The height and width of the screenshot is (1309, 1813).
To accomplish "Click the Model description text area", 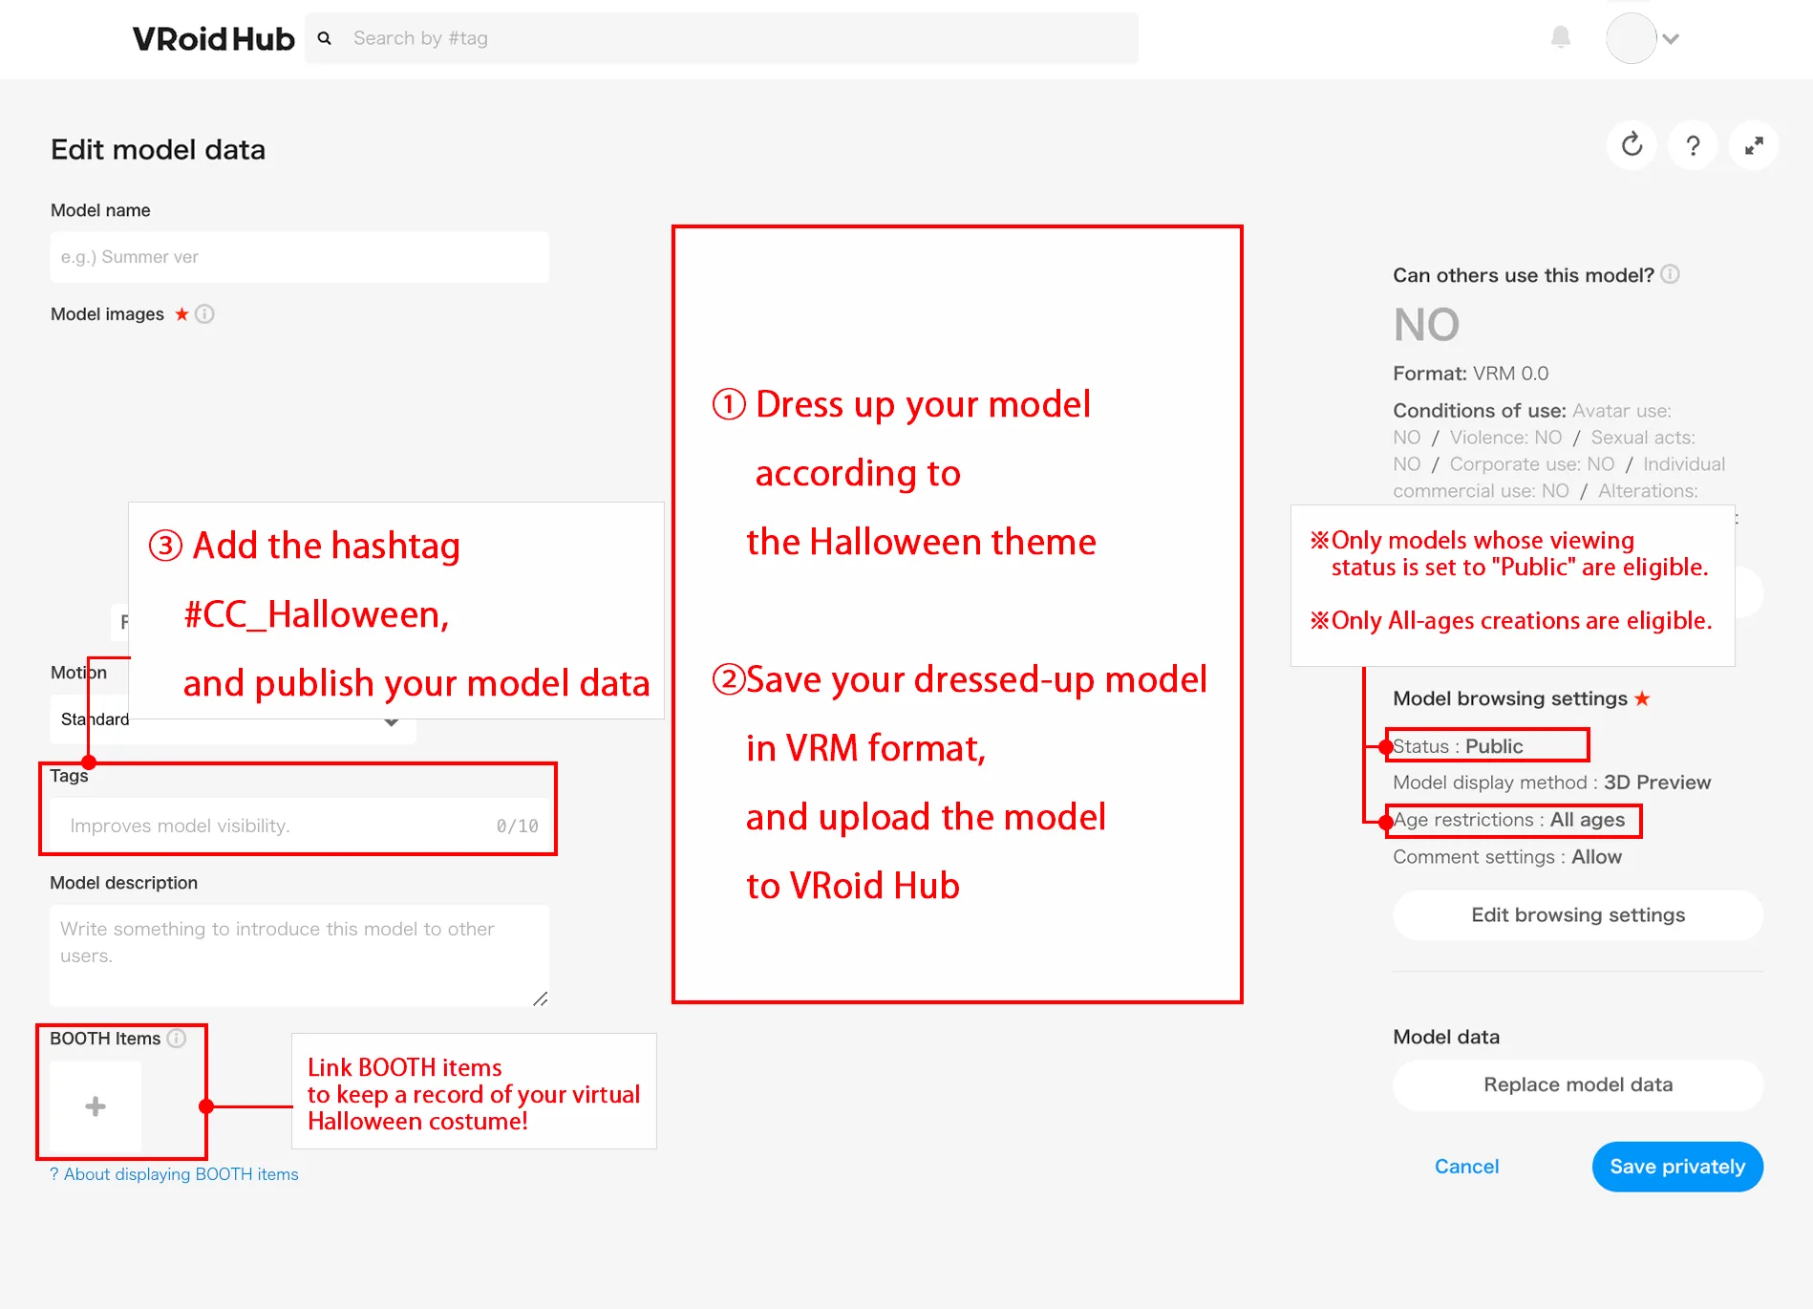I will pyautogui.click(x=299, y=955).
